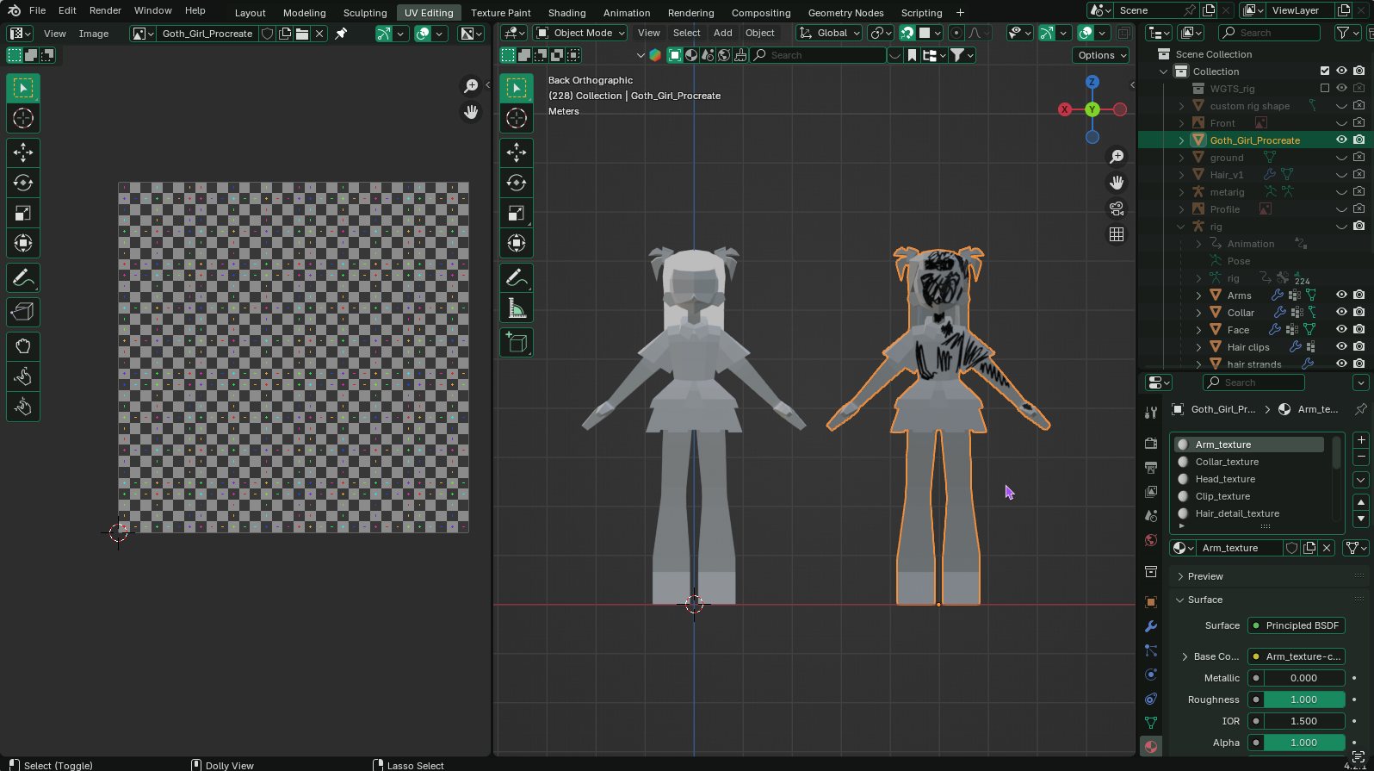Open the viewport Options dropdown
Viewport: 1374px width, 771px height.
pyautogui.click(x=1101, y=55)
